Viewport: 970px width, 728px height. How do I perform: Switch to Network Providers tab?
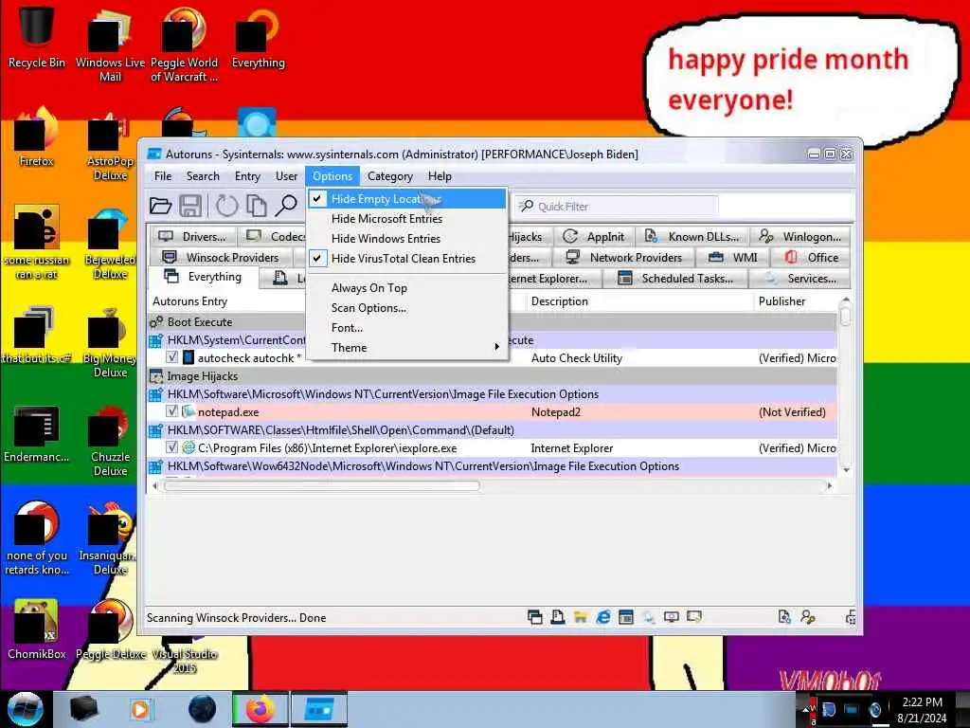point(623,258)
